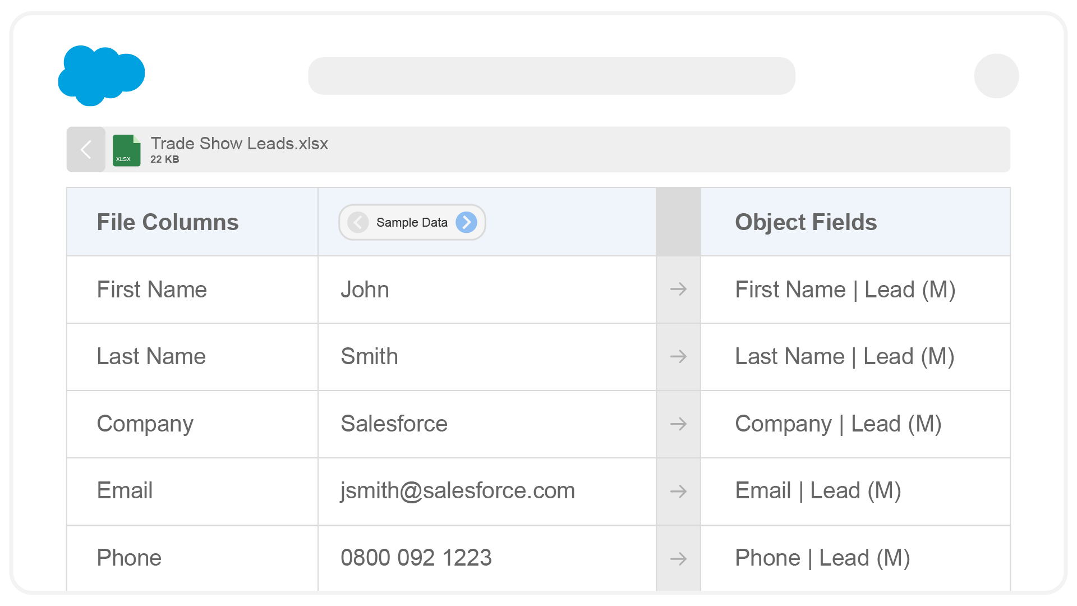Click the Phone | Lead (M) mapping entry

822,558
